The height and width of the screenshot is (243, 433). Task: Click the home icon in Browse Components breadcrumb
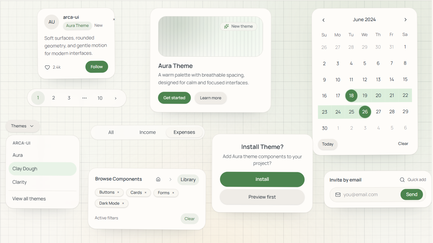tap(158, 179)
